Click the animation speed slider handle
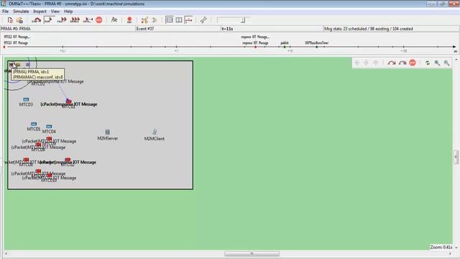 tap(243, 20)
